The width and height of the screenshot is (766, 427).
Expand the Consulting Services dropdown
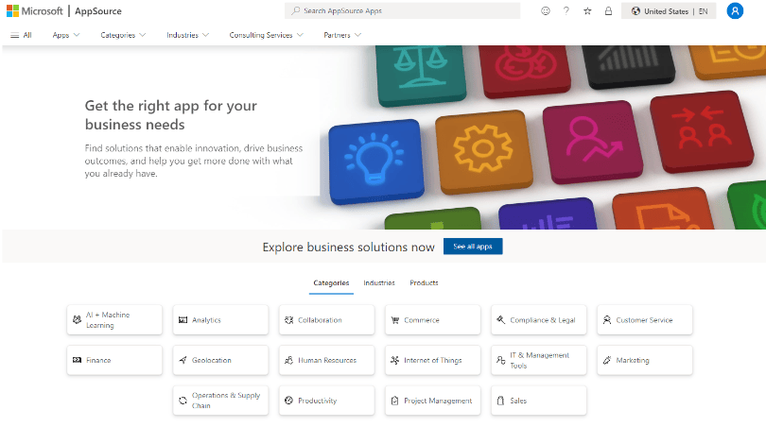point(266,35)
